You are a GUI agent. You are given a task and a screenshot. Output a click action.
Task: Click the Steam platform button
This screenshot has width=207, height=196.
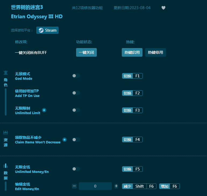(x=47, y=30)
